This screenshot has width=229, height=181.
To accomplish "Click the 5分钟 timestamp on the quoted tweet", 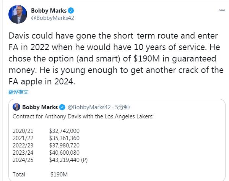I will (x=122, y=107).
